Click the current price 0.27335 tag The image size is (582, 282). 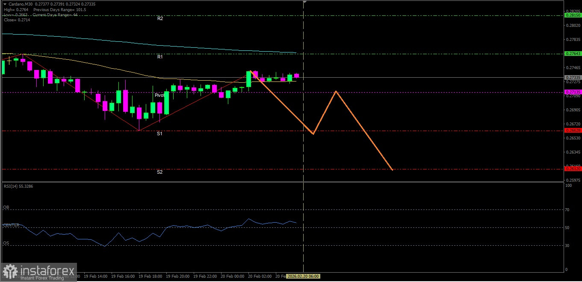[x=573, y=78]
